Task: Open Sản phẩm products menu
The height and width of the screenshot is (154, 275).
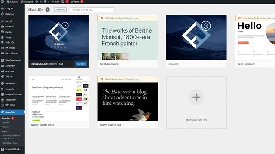Action: tap(12, 65)
